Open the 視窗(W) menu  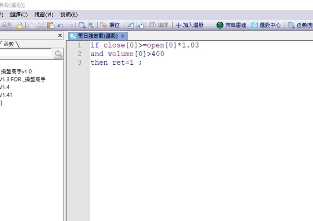(x=44, y=15)
